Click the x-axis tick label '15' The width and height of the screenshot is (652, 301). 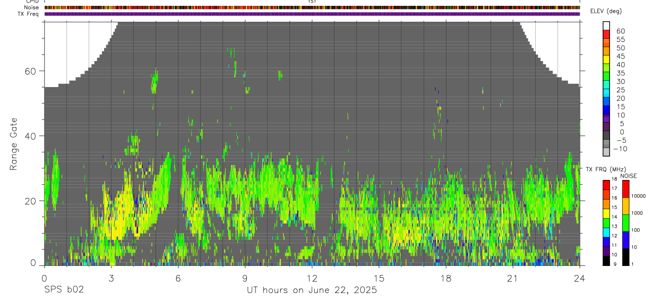coord(379,278)
